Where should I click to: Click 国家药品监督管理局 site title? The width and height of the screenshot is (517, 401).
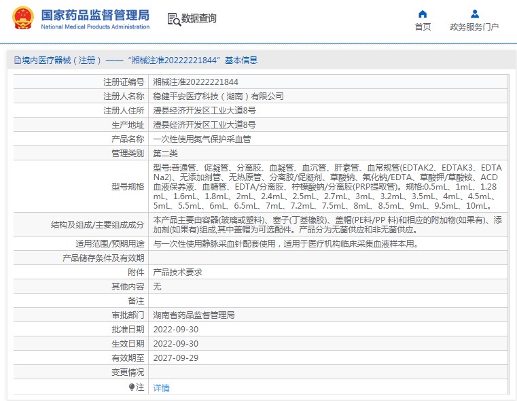(x=95, y=15)
